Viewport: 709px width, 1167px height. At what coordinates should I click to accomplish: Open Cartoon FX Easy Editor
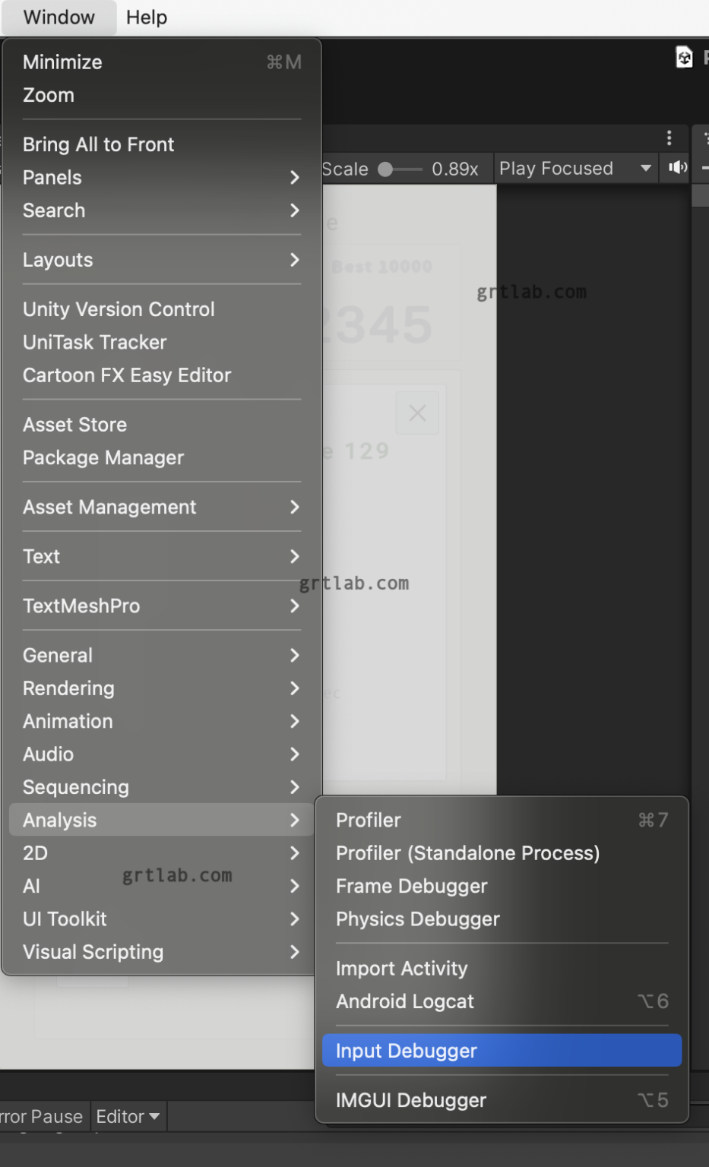pos(126,375)
